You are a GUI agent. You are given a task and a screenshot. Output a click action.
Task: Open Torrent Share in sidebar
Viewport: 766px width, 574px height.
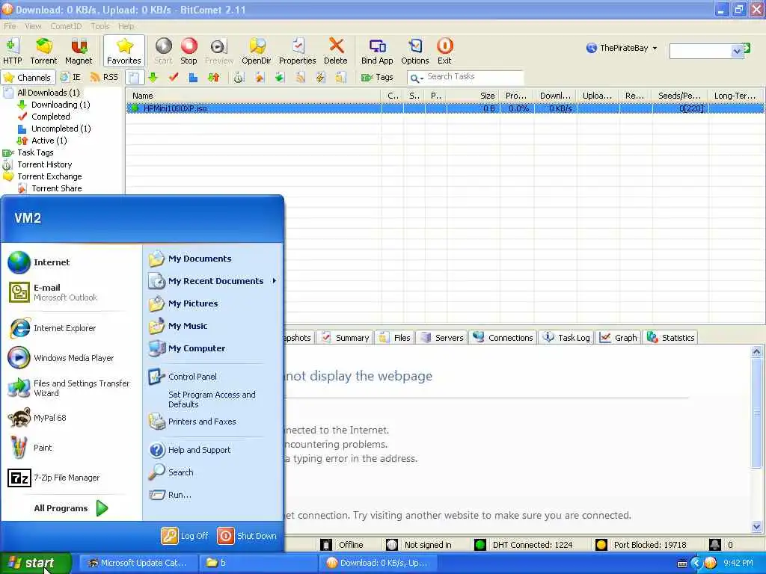56,188
